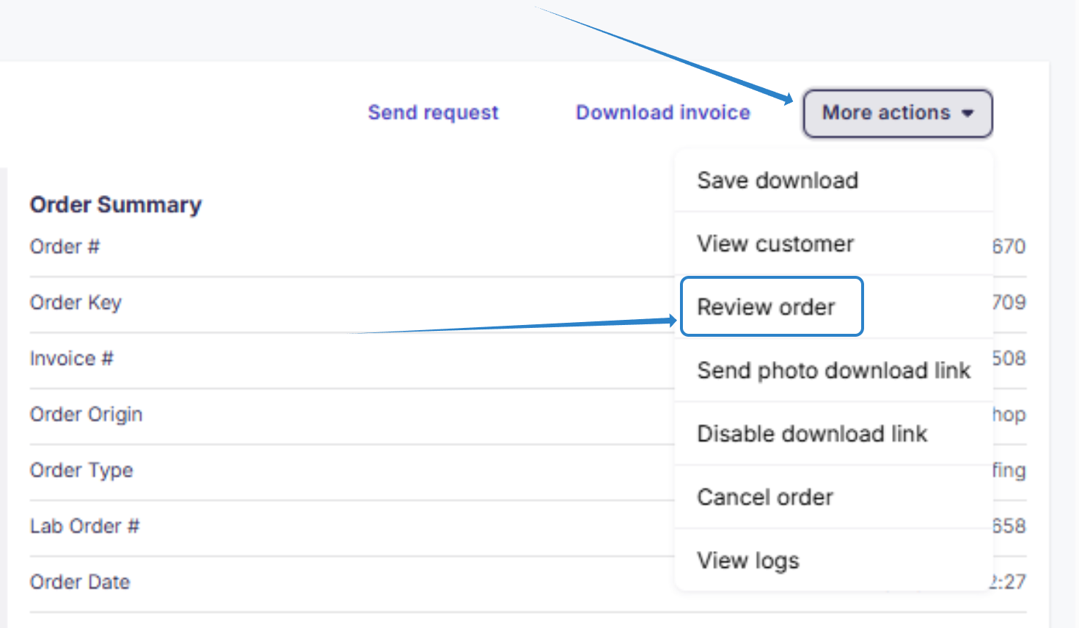Click the Order Summary heading
The height and width of the screenshot is (628, 1079).
pyautogui.click(x=115, y=205)
